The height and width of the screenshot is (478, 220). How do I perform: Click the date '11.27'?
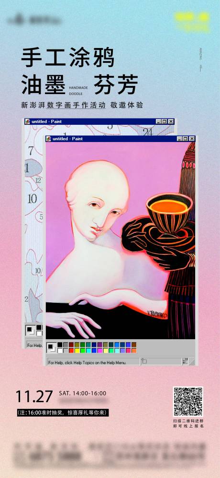click(x=34, y=396)
